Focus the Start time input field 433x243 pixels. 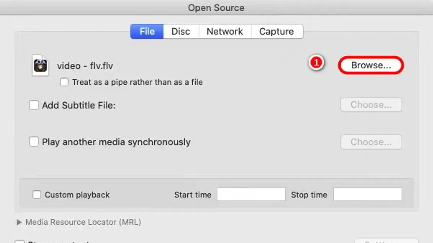pyautogui.click(x=251, y=194)
